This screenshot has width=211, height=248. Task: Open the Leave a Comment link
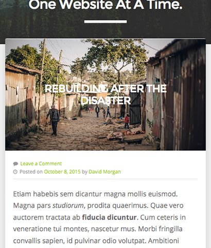pyautogui.click(x=41, y=163)
